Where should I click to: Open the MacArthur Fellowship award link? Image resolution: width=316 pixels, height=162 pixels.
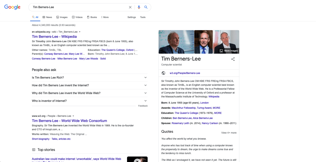point(183,108)
